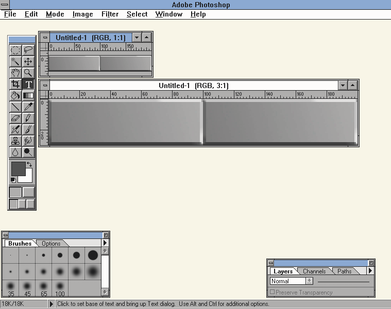Switch to the Options tab
This screenshot has width=391, height=309.
[51, 244]
